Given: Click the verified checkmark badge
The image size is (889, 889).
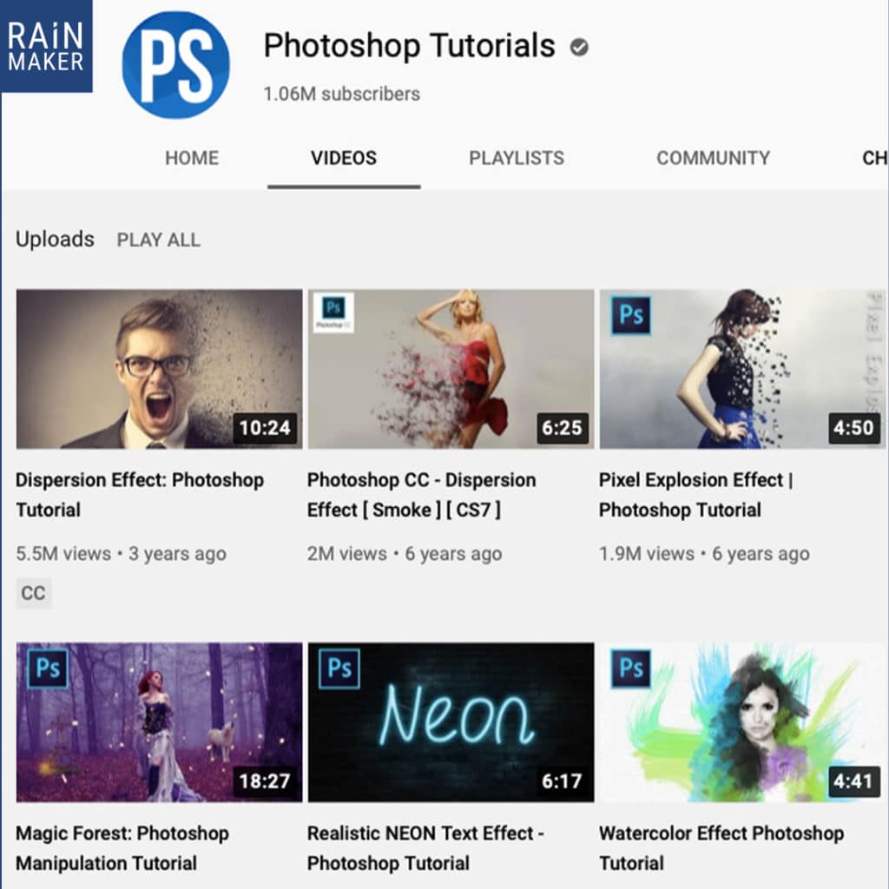Looking at the screenshot, I should click(x=579, y=48).
